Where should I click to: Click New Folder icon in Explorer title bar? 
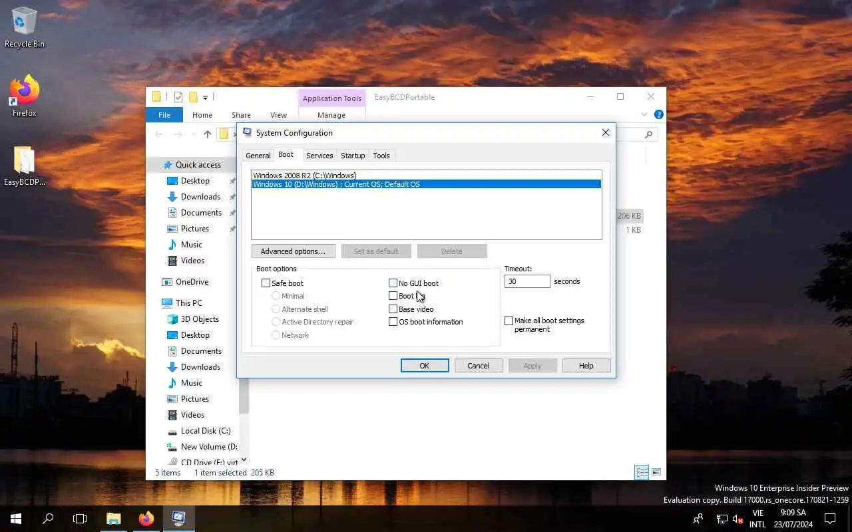pyautogui.click(x=193, y=97)
